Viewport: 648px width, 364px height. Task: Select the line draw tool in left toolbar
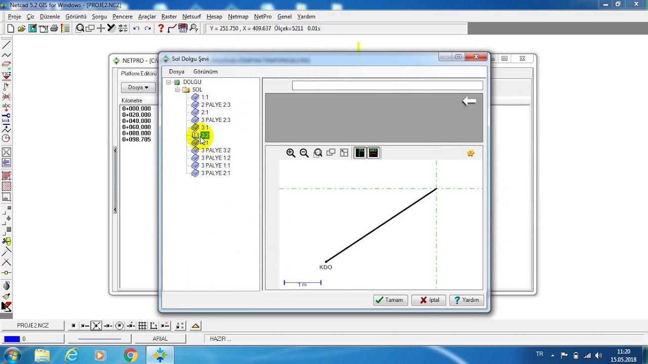coord(7,44)
